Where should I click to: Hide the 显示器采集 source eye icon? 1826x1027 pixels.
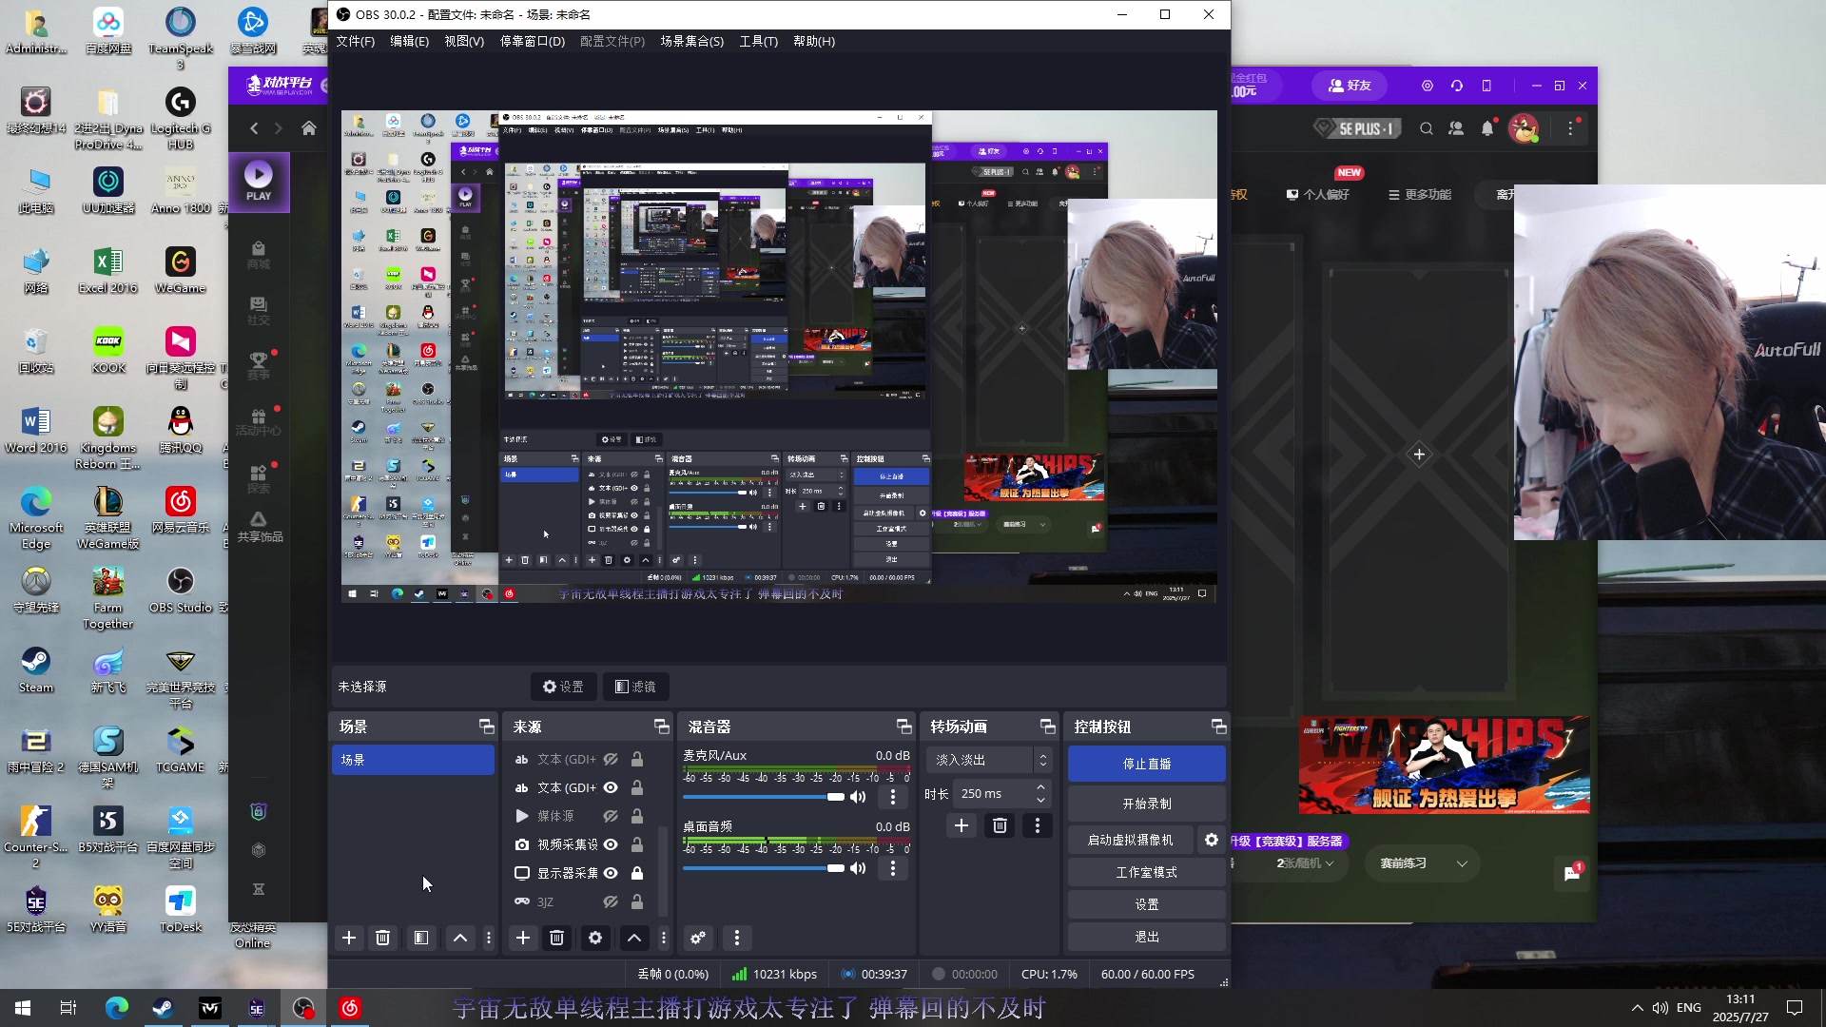pyautogui.click(x=611, y=873)
